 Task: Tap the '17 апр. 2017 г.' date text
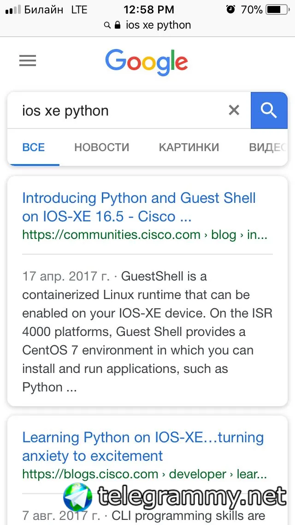[x=66, y=276]
